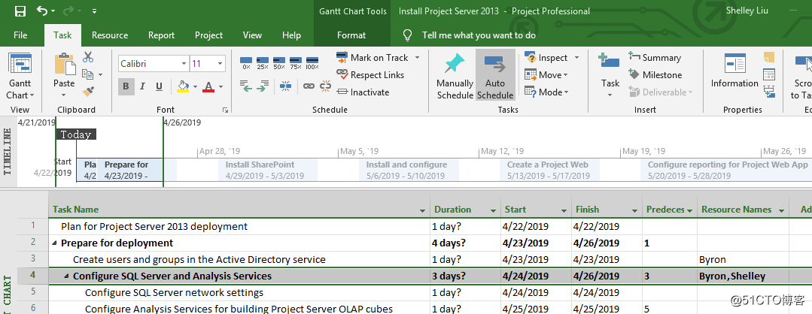The image size is (812, 314).
Task: Save the project with the Save icon
Action: tap(20, 11)
